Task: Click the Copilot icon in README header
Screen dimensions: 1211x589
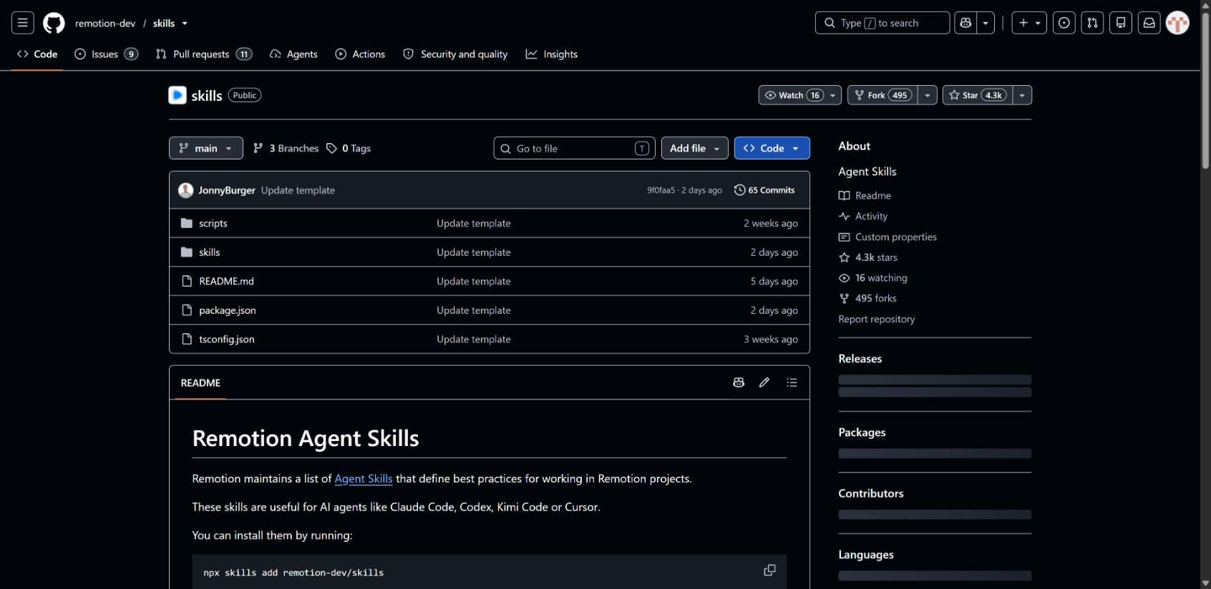Action: coord(739,382)
